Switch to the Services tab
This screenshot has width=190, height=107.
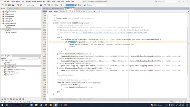[x=16, y=9]
